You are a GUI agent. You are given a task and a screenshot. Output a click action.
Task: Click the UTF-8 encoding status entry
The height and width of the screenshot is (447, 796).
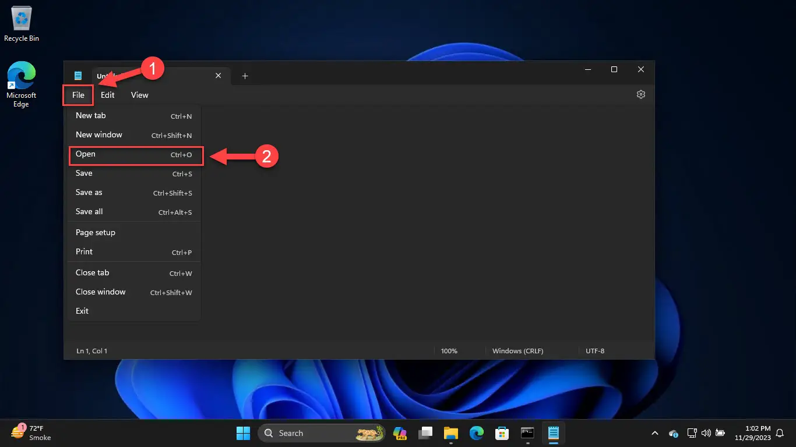(x=595, y=351)
